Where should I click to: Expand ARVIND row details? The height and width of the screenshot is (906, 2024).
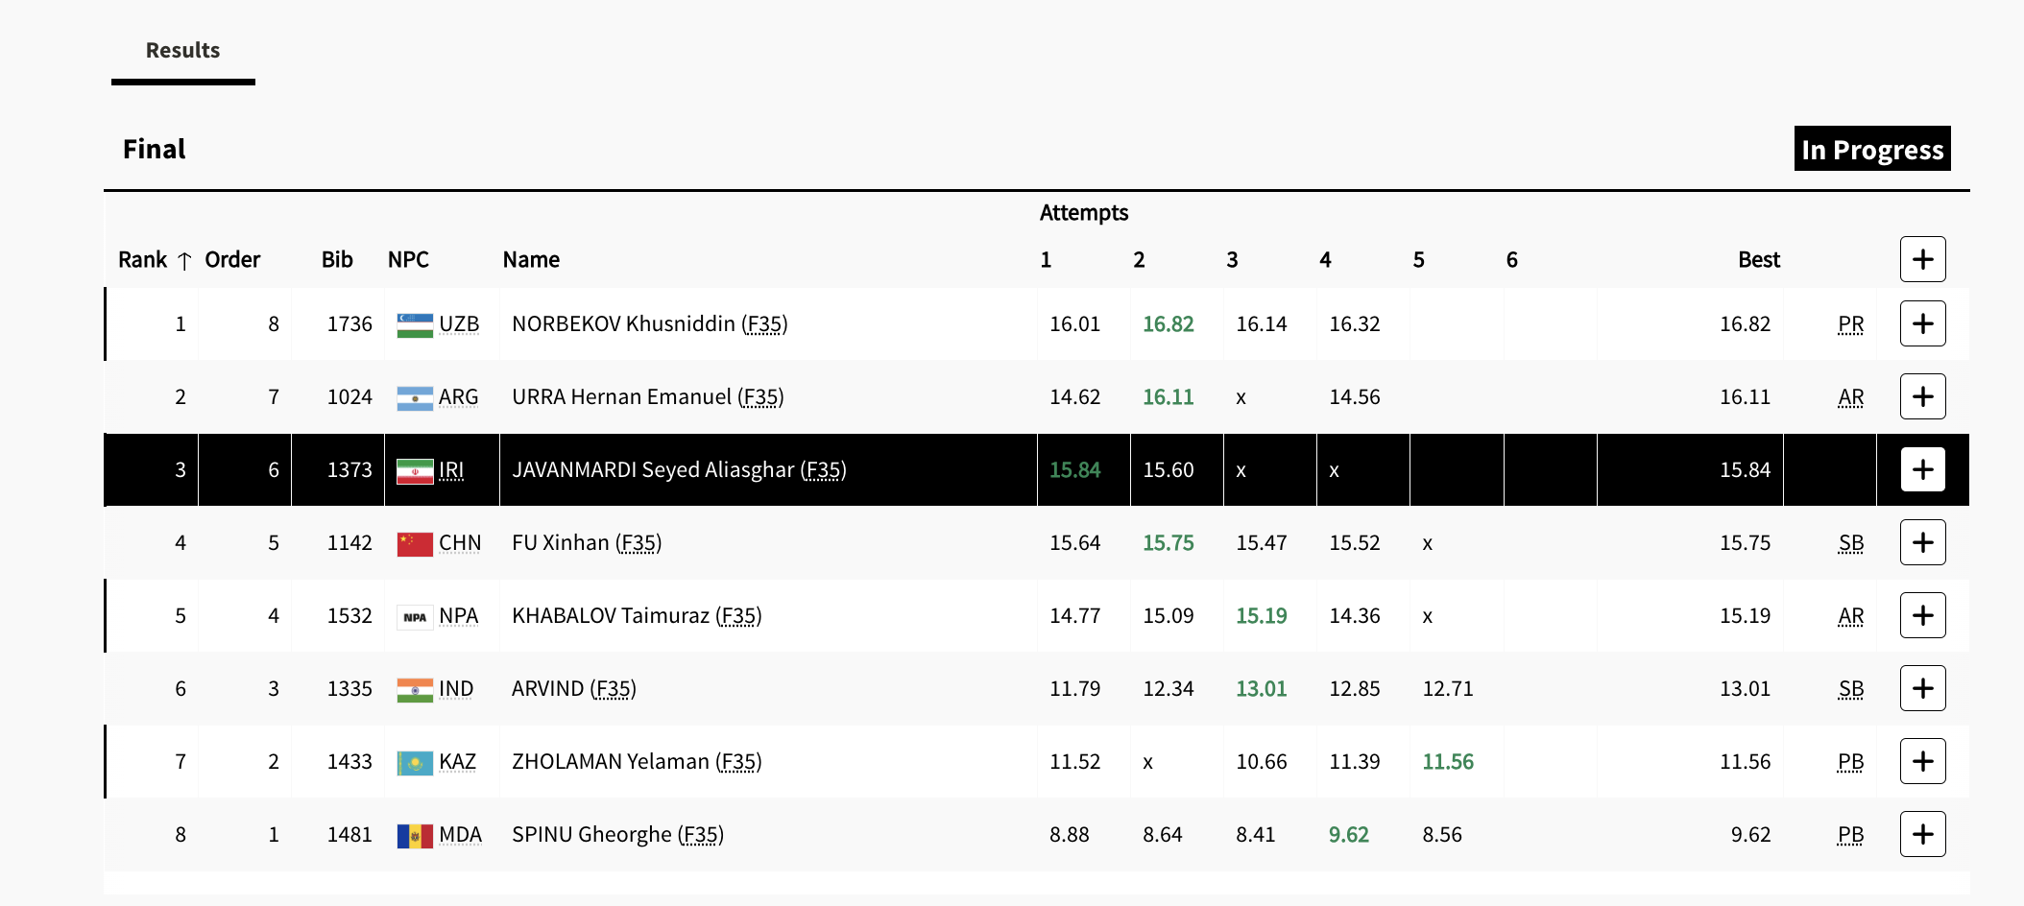click(x=1922, y=688)
